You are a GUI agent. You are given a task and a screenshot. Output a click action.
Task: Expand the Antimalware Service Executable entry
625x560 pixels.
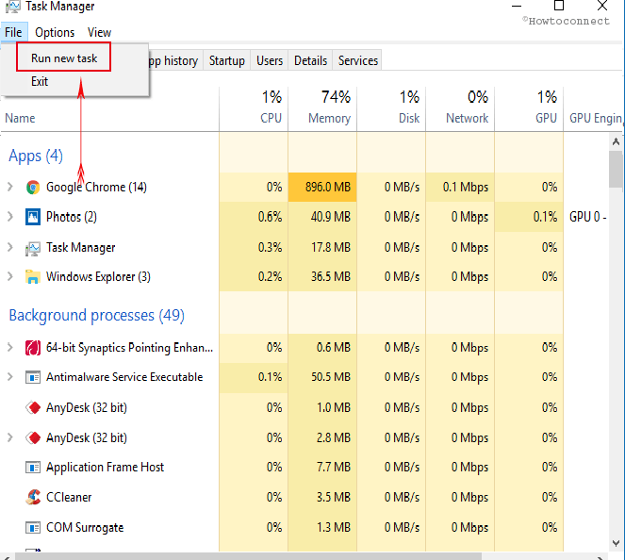click(10, 377)
